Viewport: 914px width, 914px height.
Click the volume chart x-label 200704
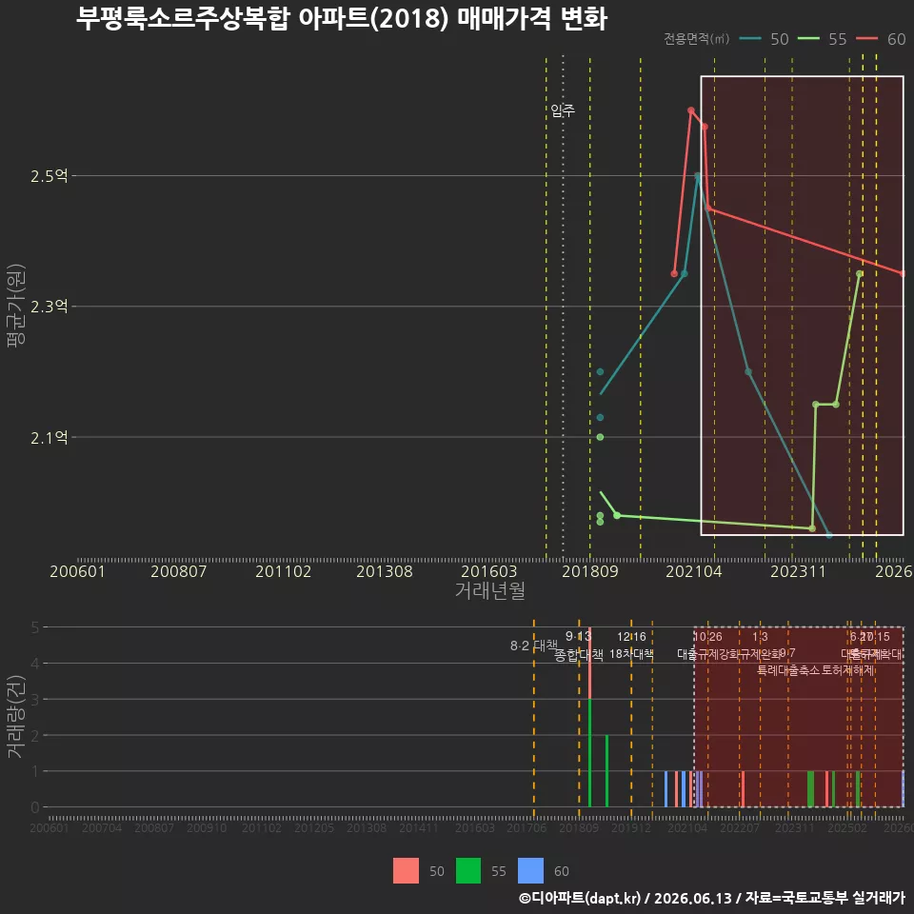[x=102, y=827]
